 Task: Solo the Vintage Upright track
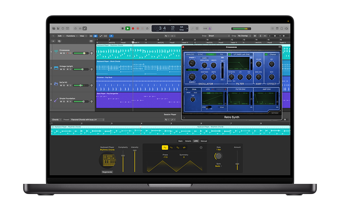coord(64,69)
